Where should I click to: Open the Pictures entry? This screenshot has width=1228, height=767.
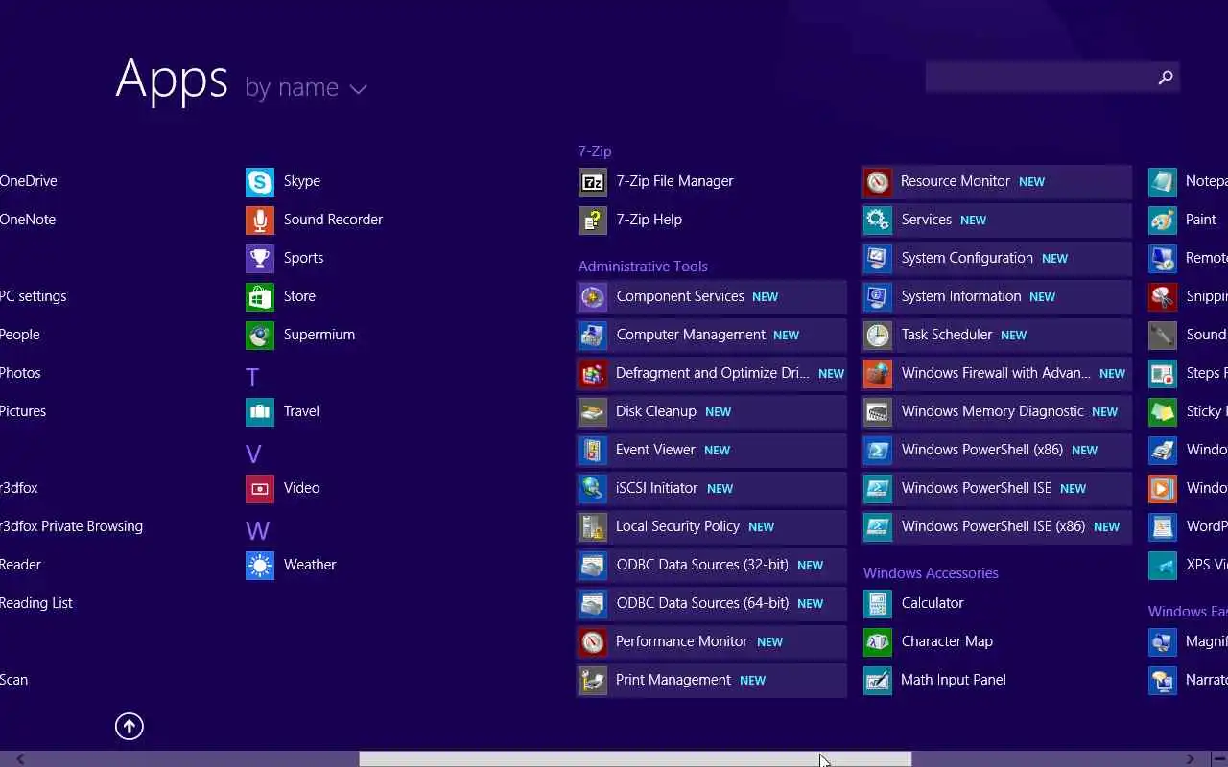[23, 411]
